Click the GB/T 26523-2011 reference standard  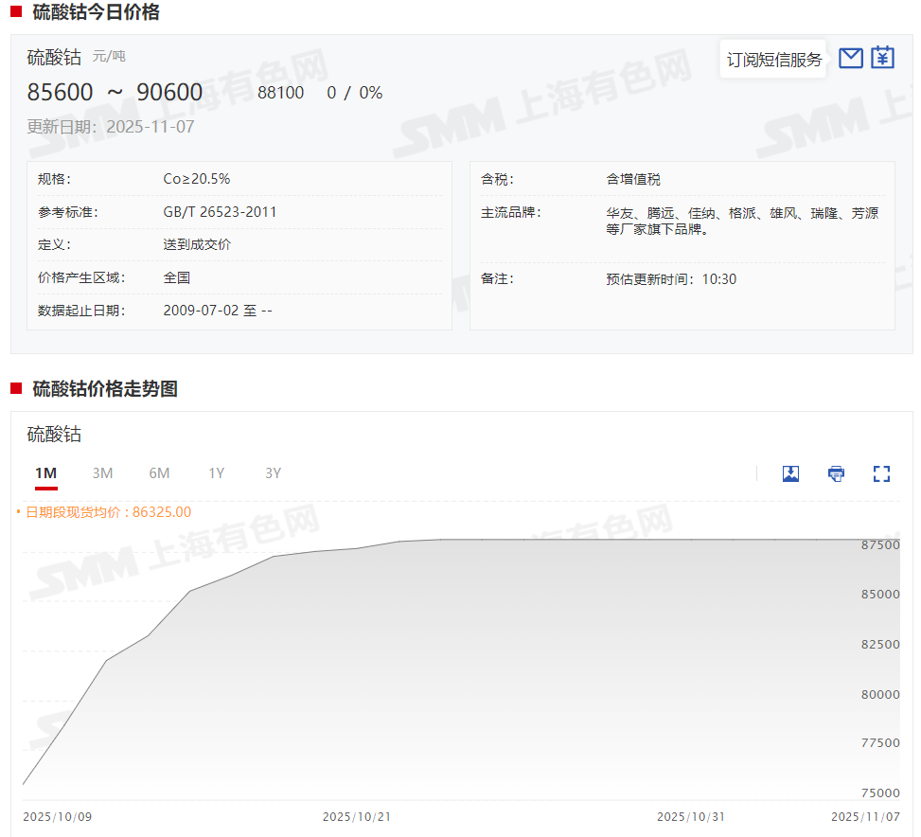[x=220, y=212]
